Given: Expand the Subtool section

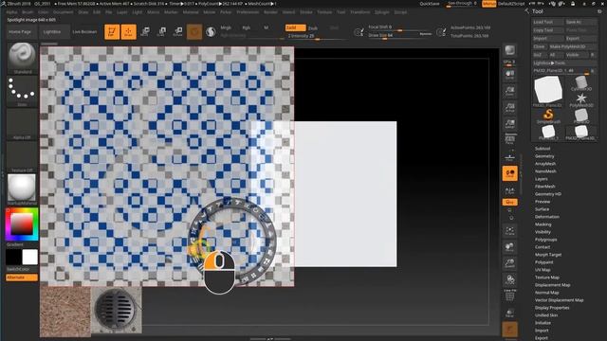Looking at the screenshot, I should pyautogui.click(x=543, y=149).
